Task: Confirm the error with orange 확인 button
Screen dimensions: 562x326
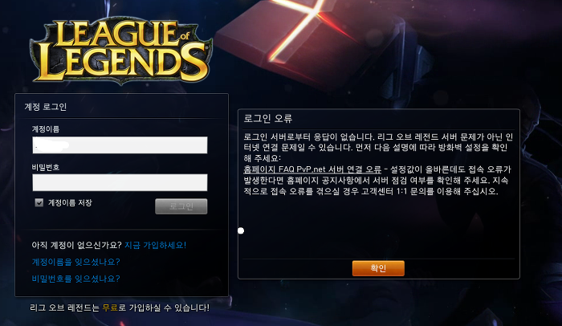Action: click(378, 268)
